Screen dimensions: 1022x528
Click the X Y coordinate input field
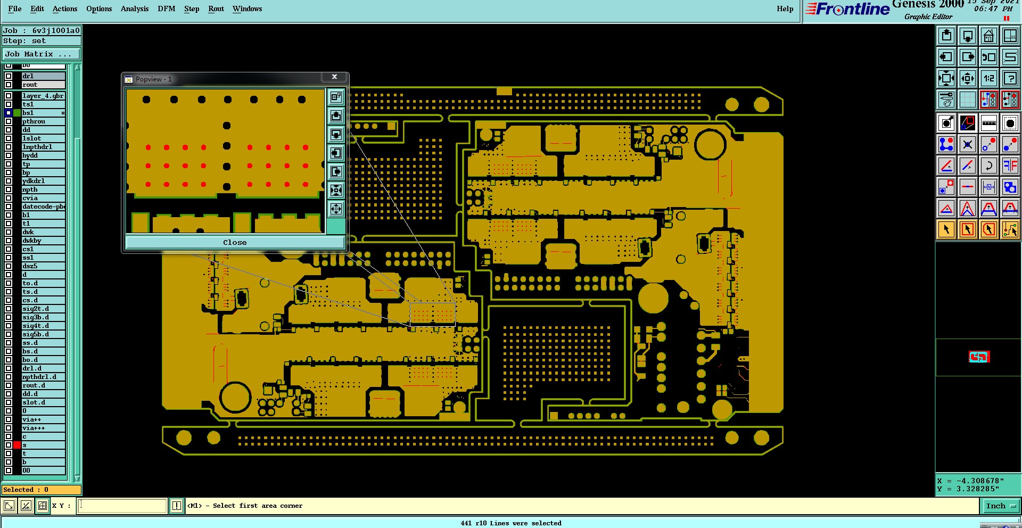(123, 506)
